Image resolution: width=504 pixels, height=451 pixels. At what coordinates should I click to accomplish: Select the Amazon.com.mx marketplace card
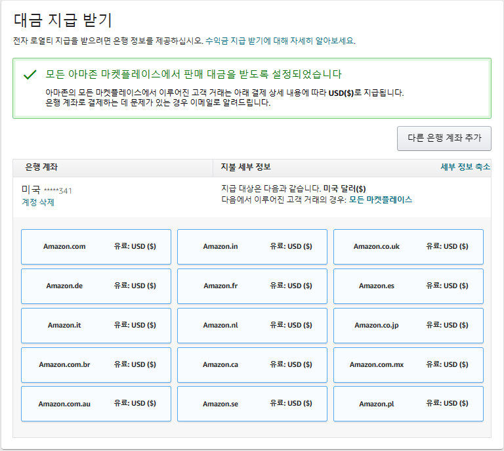[408, 365]
